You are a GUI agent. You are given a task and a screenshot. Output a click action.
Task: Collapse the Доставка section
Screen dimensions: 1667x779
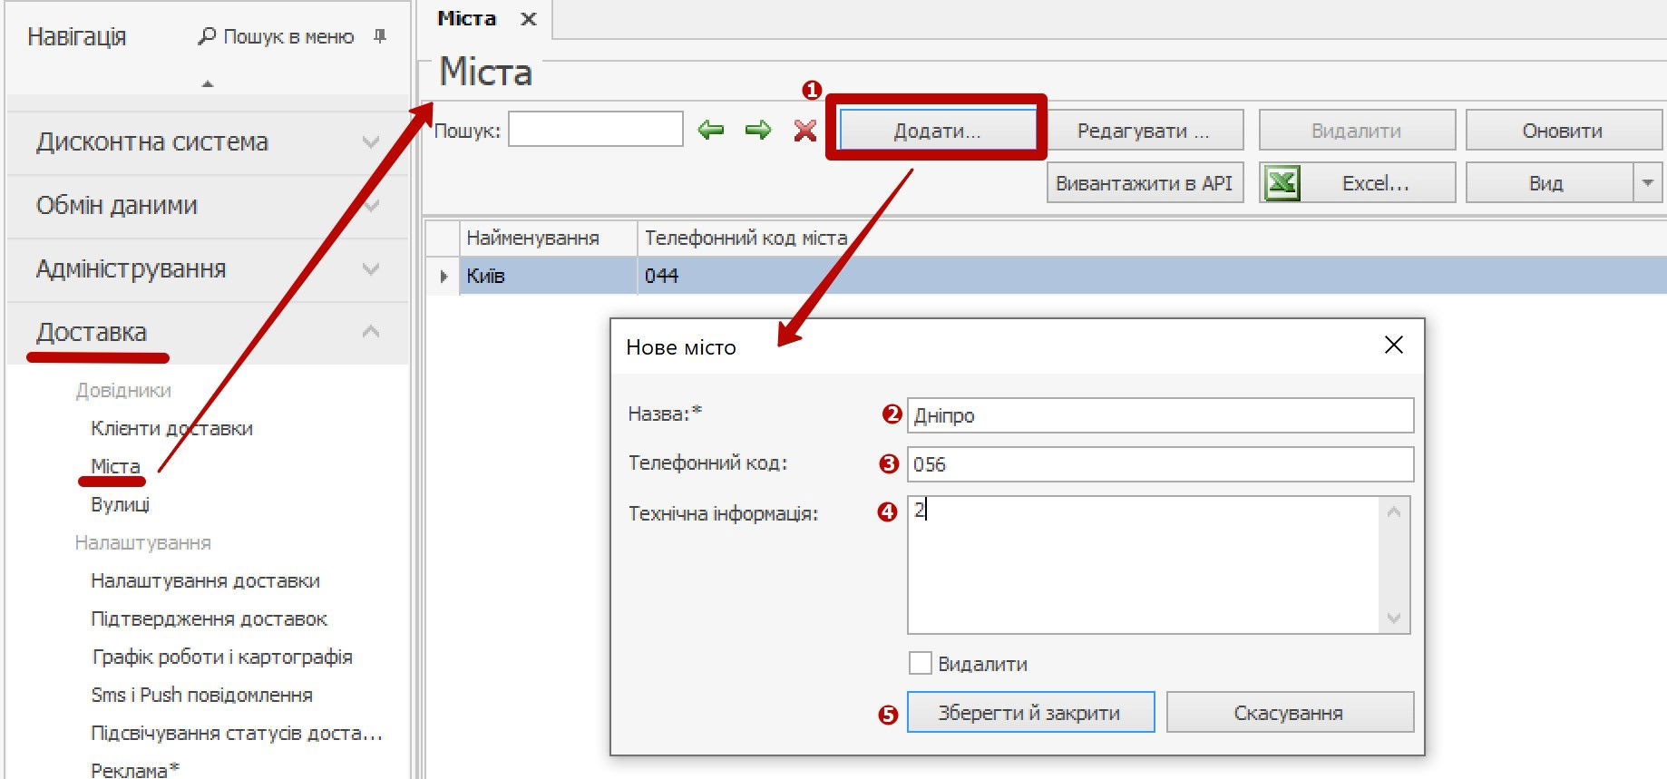click(x=370, y=332)
